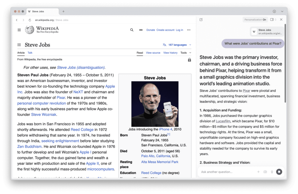This screenshot has height=194, width=298.
Task: Go back with the browser back arrow
Action: pos(17,20)
